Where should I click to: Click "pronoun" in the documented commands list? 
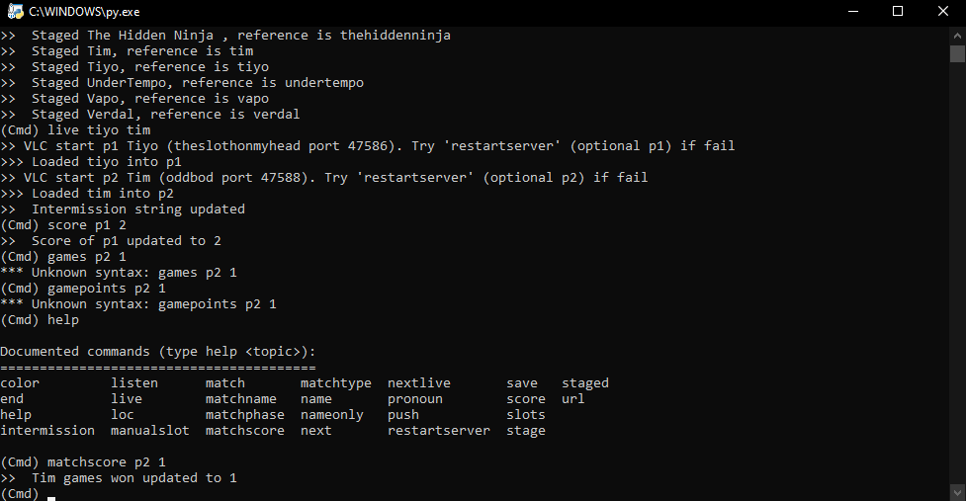[414, 399]
